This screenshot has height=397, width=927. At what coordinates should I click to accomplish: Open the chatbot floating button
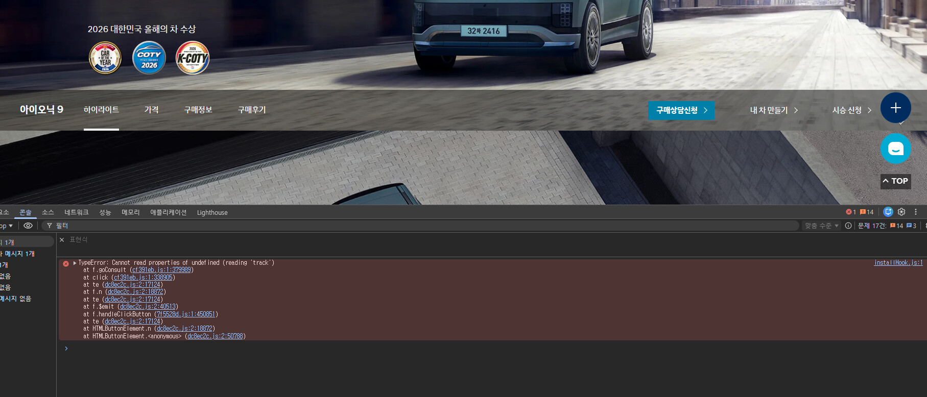tap(895, 148)
